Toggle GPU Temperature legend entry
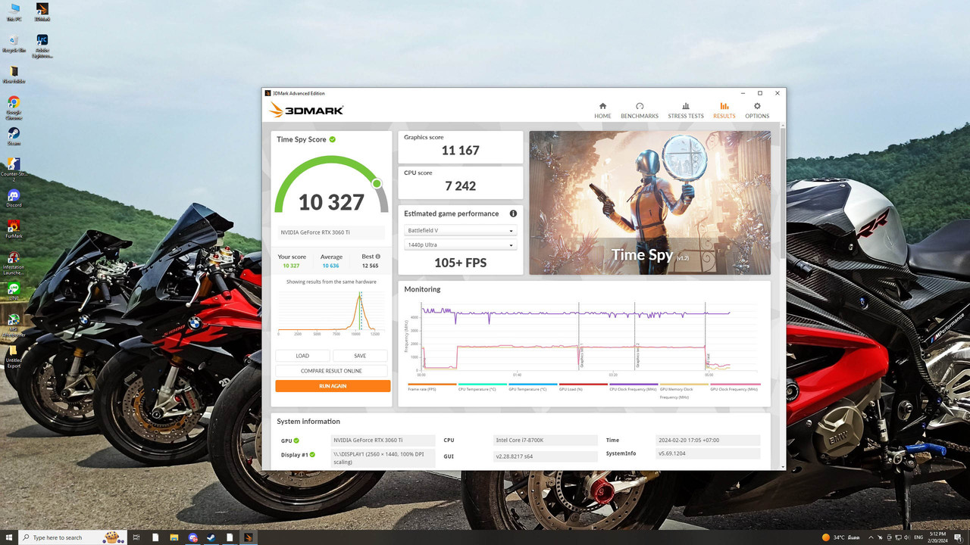The height and width of the screenshot is (545, 970). tap(532, 387)
